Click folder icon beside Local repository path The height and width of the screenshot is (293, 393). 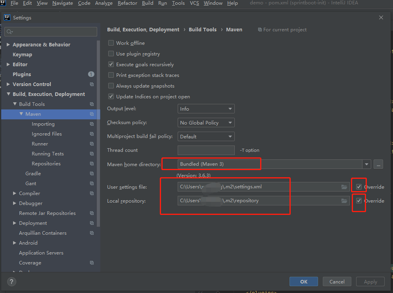pos(344,201)
